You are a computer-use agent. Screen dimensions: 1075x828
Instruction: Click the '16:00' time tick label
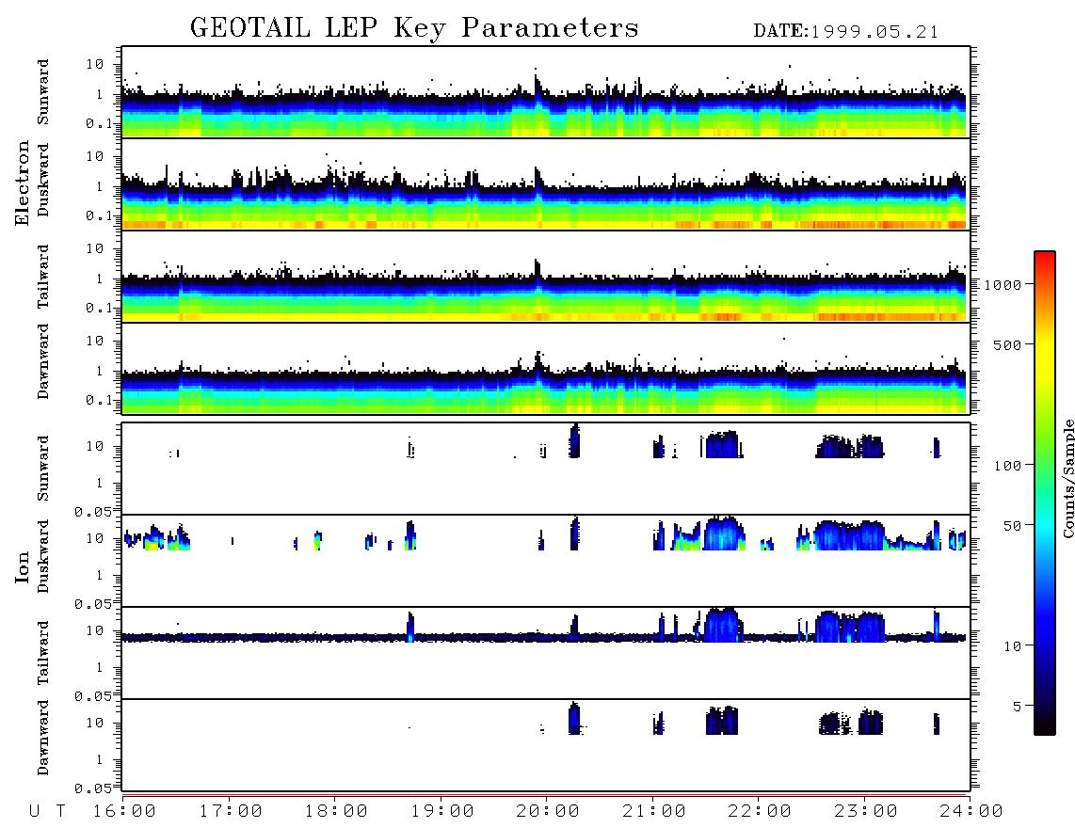pyautogui.click(x=124, y=812)
